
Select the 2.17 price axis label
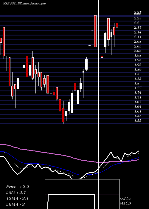(x=138, y=27)
